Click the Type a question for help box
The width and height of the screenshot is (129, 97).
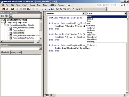[x=107, y=5]
